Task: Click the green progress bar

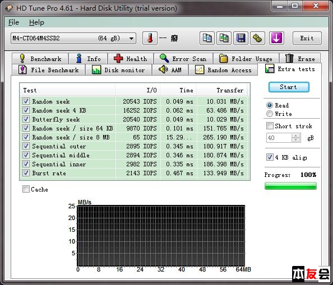Action: click(x=290, y=186)
